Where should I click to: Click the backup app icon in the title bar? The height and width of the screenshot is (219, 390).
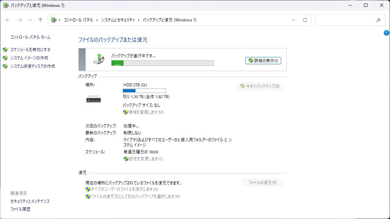[6, 5]
